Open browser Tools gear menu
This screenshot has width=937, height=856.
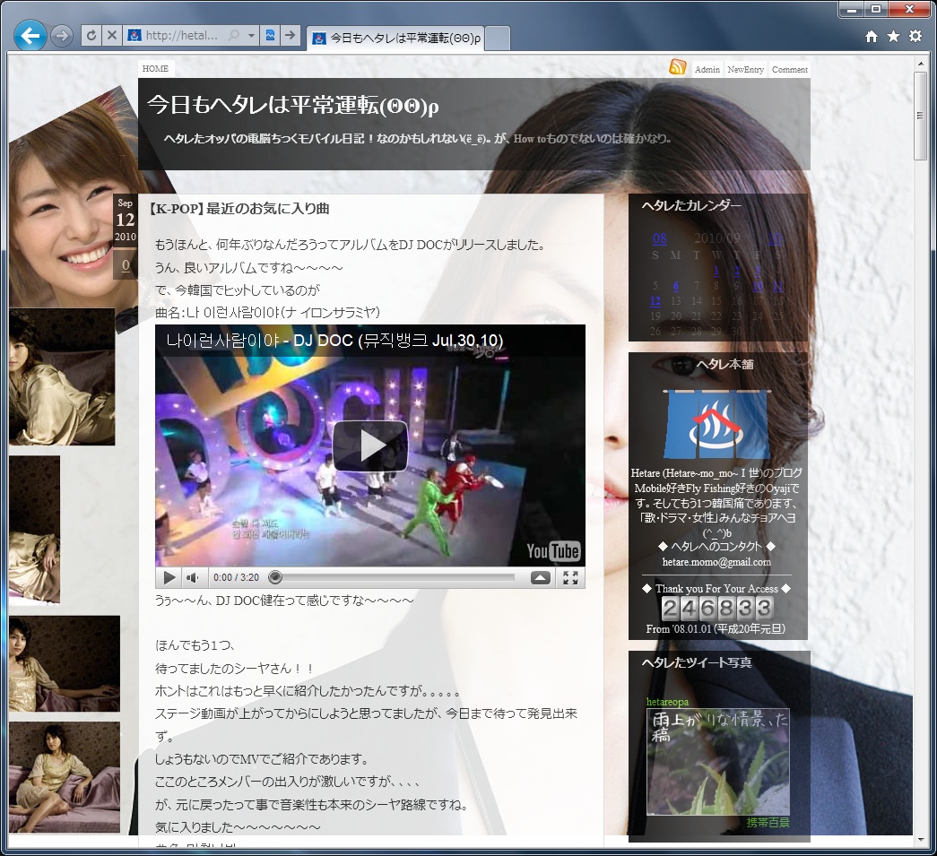[x=915, y=37]
